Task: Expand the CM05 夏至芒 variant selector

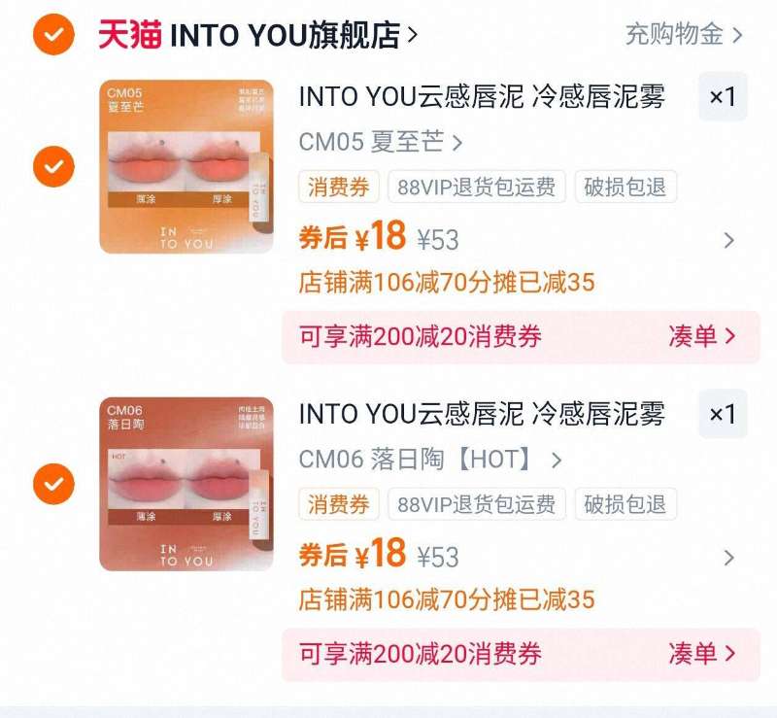Action: 381,142
